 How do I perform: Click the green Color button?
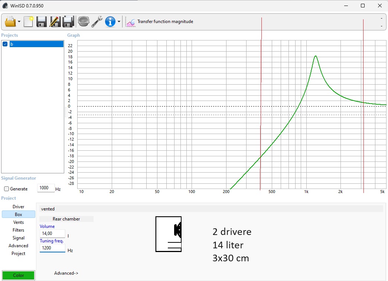(19, 275)
